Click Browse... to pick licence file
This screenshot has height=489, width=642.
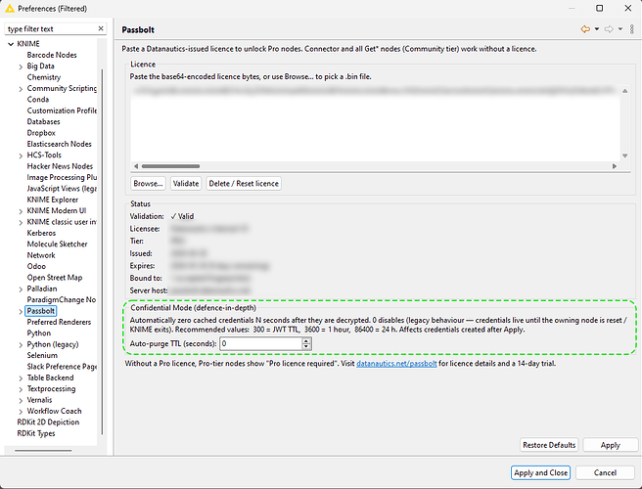148,184
